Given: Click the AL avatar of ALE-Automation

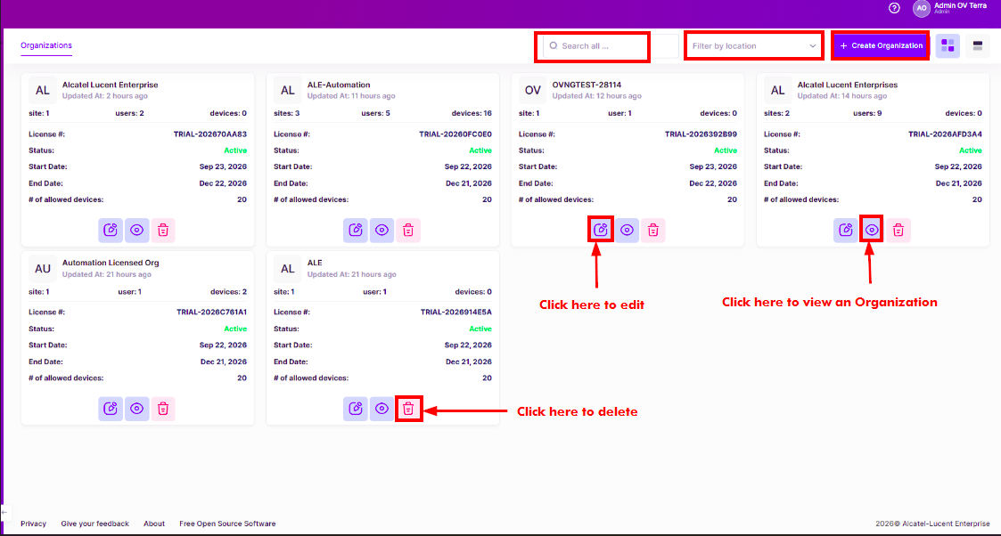Looking at the screenshot, I should [288, 91].
